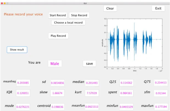Click the kurt label
The image size is (170, 111).
click(x=78, y=92)
